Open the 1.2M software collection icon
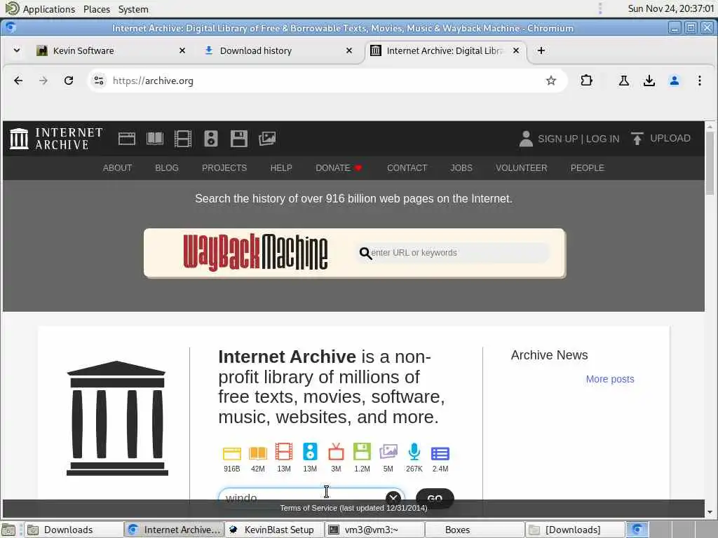The height and width of the screenshot is (538, 718). coord(363,452)
